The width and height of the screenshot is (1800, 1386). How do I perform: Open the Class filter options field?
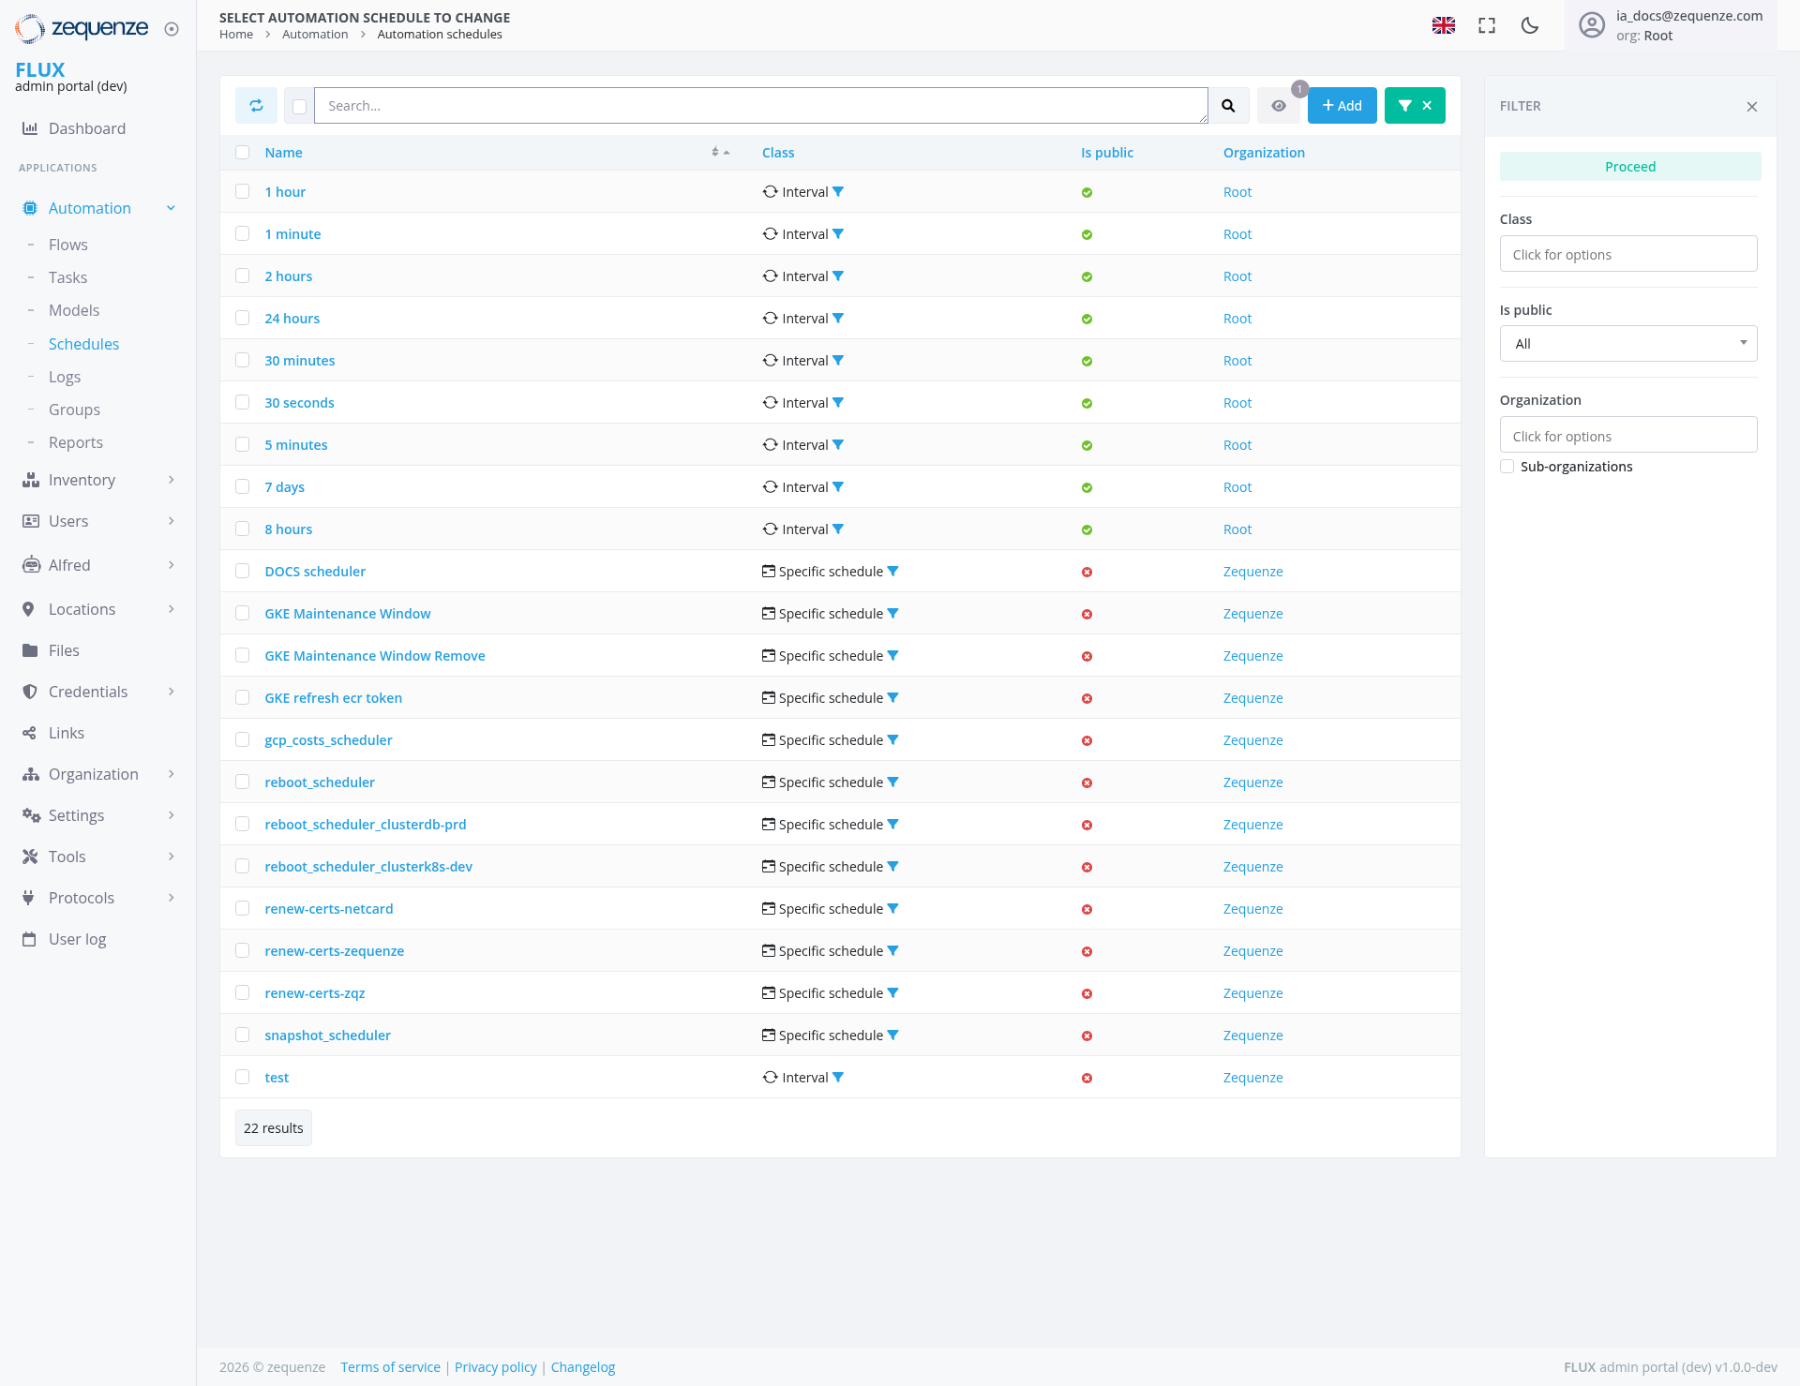pos(1628,254)
